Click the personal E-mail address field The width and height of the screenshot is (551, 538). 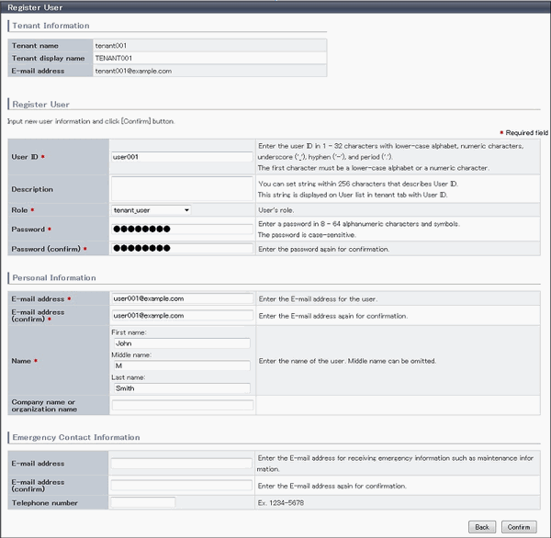point(182,298)
